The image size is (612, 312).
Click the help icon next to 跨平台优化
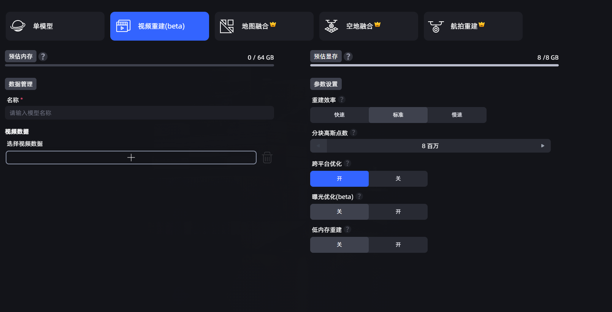pyautogui.click(x=347, y=163)
